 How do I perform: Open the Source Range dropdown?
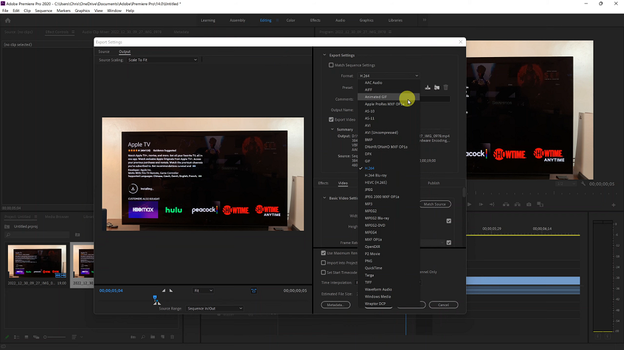point(214,308)
